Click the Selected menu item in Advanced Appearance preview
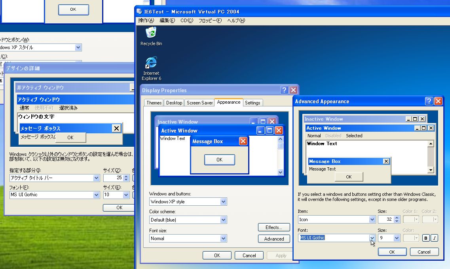 (354, 136)
